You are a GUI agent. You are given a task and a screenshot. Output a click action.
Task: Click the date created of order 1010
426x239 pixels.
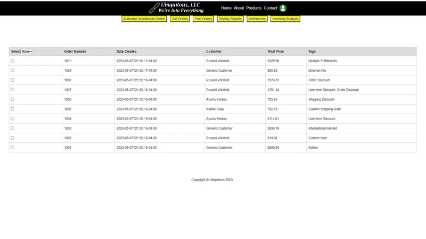click(137, 61)
